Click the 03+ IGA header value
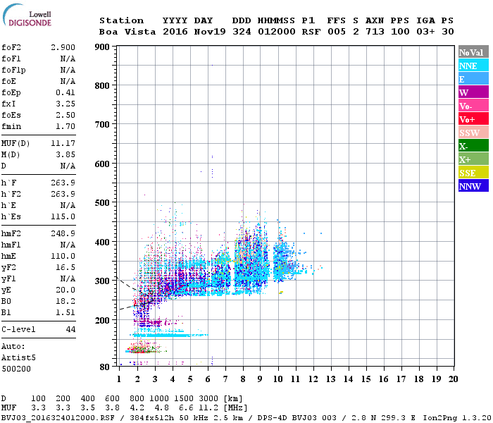 click(x=425, y=32)
